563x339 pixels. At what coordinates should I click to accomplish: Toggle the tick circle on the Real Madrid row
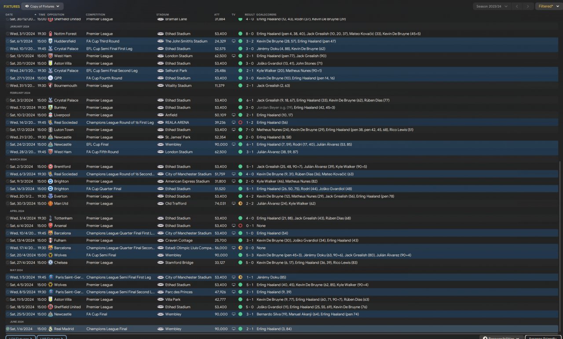7,329
